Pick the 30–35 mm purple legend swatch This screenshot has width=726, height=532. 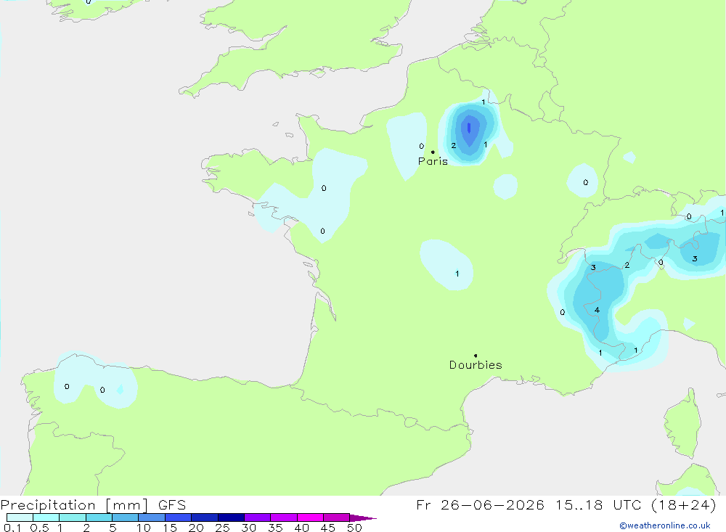tap(258, 517)
